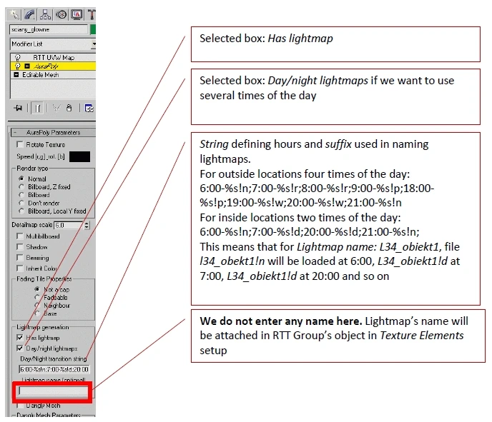This screenshot has height=422, width=492.
Task: Uncheck the Has lightmap checkbox
Action: click(20, 338)
